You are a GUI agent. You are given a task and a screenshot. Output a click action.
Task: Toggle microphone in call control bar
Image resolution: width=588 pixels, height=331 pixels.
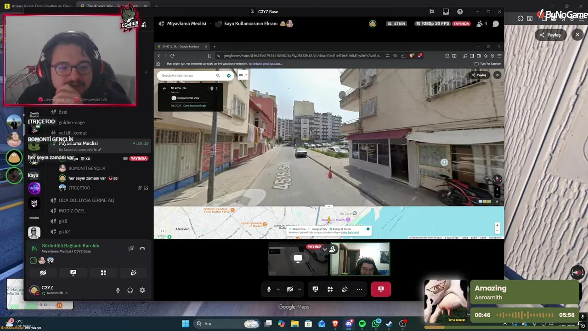pos(269,289)
